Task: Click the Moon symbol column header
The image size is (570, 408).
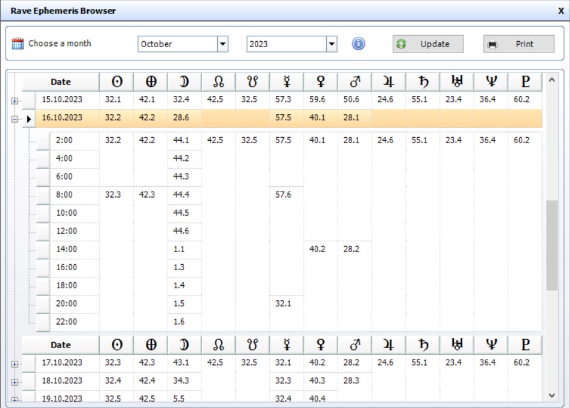Action: (184, 82)
